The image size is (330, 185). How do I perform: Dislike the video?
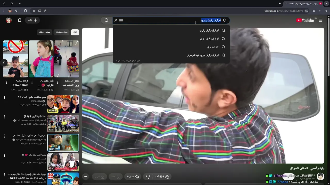[x=148, y=177]
